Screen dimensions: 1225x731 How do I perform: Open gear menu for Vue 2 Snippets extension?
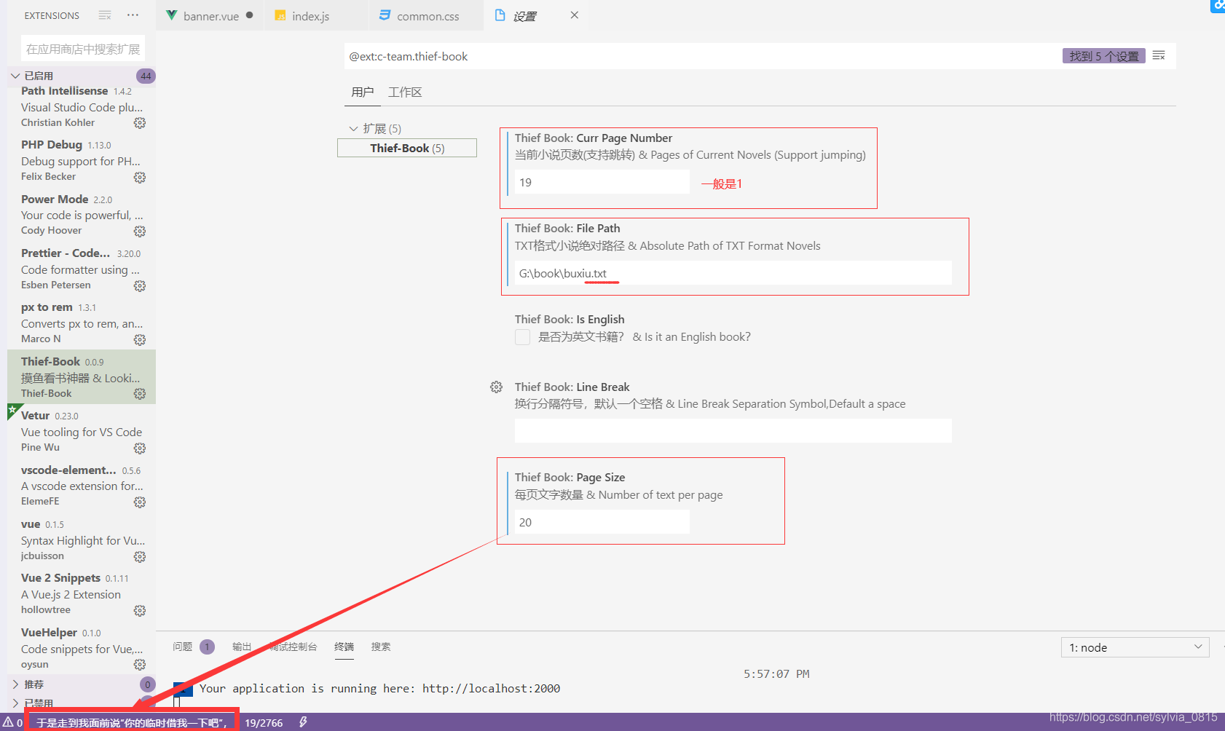pyautogui.click(x=140, y=611)
